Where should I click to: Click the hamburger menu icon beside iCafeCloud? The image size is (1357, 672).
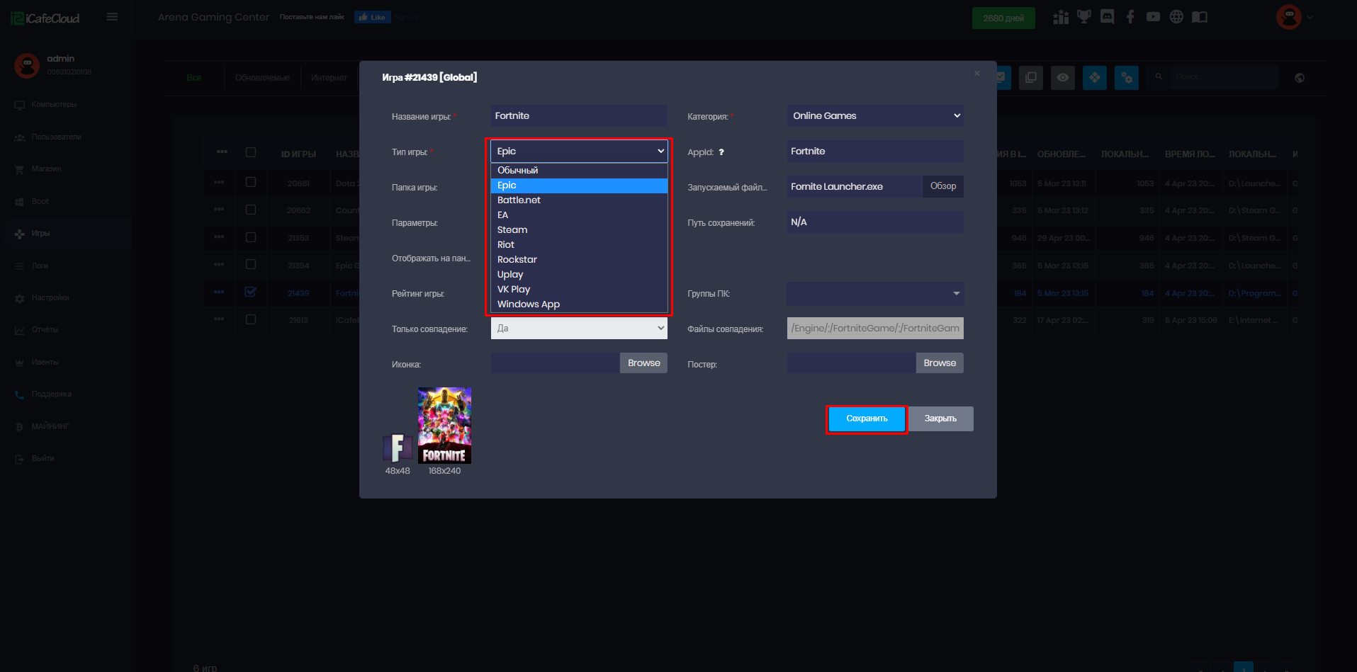coord(112,17)
